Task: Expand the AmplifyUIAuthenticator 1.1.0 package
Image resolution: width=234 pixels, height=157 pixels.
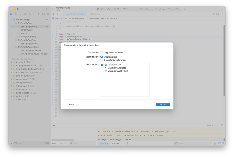Action: click(x=11, y=65)
